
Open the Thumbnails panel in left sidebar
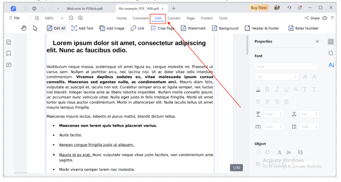(9, 42)
